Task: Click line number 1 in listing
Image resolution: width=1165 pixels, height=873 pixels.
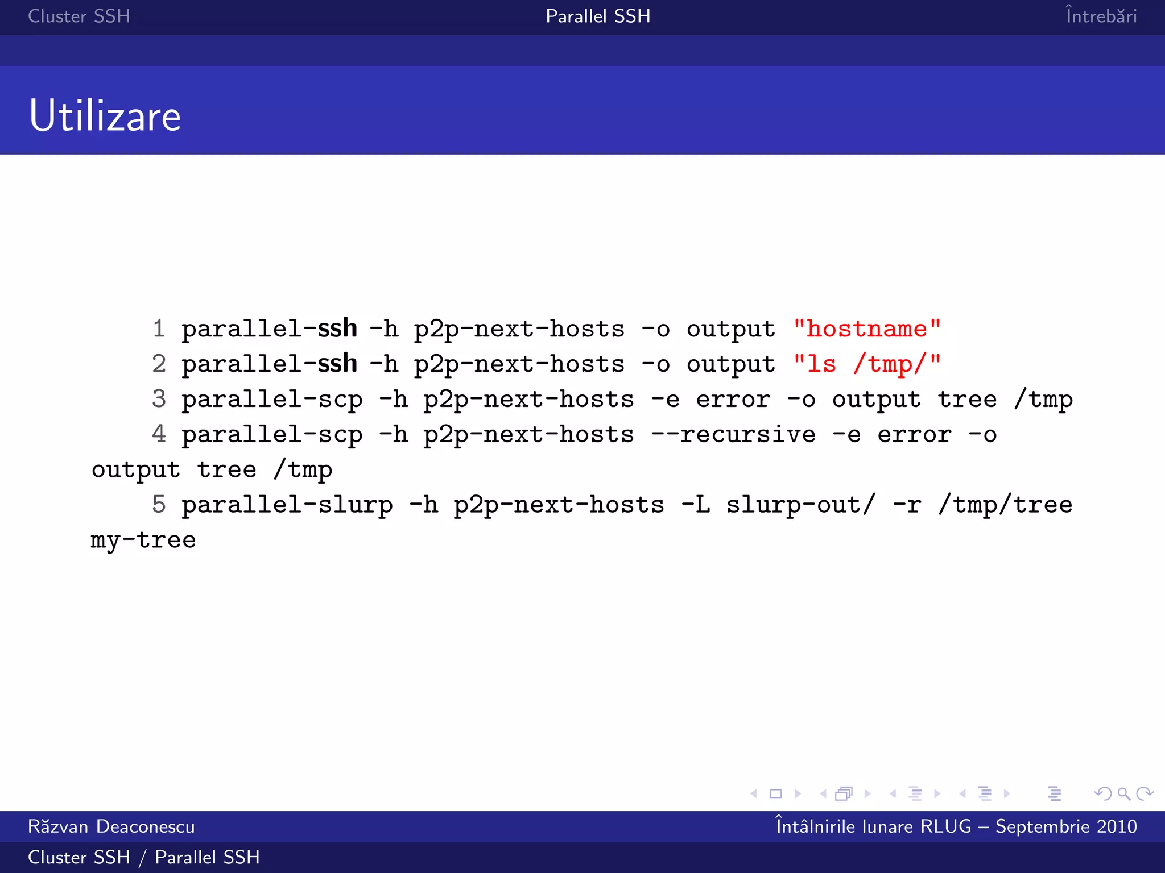Action: click(x=159, y=329)
